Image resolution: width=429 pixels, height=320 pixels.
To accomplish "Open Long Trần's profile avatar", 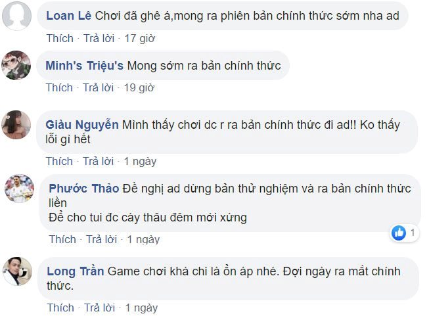I will click(x=17, y=271).
